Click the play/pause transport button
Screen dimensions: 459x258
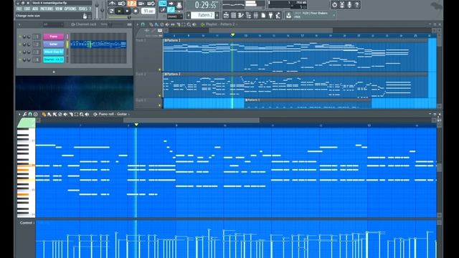click(120, 11)
